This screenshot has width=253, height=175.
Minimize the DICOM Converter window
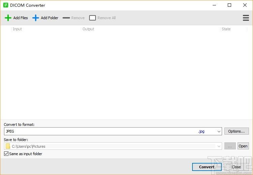tap(214, 5)
